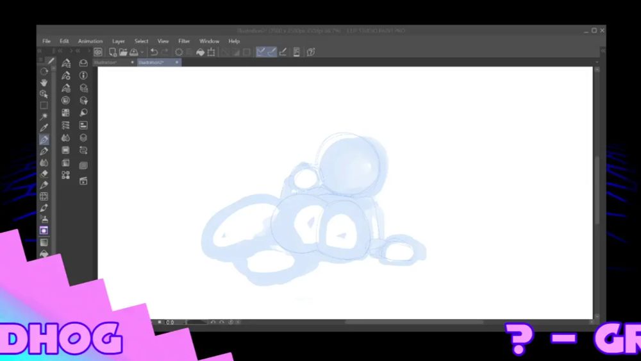The height and width of the screenshot is (361, 641).
Task: Click the reset rotation button below canvas
Action: point(231,322)
